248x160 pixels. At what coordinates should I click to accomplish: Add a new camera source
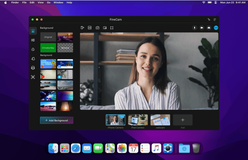tap(183, 120)
